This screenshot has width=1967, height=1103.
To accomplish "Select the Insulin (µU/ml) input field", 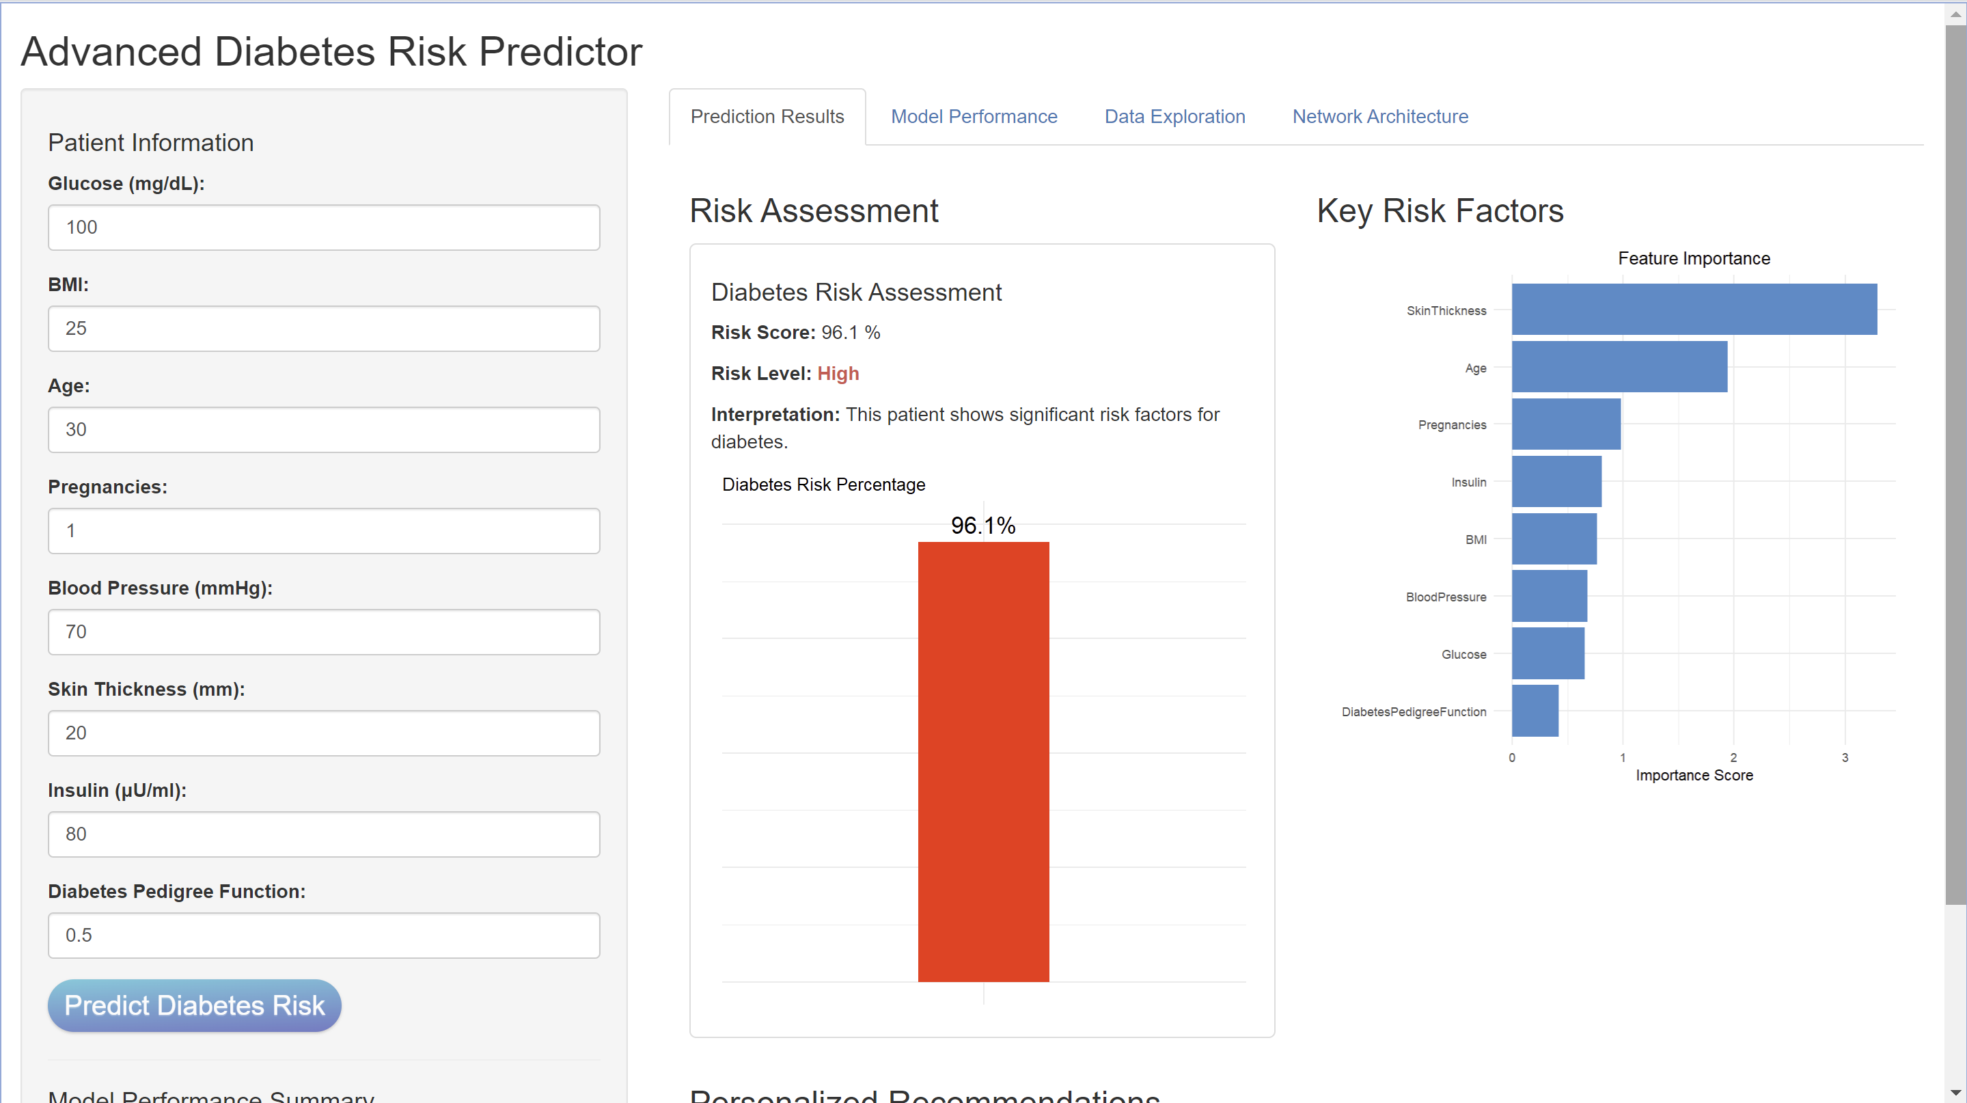I will point(324,834).
